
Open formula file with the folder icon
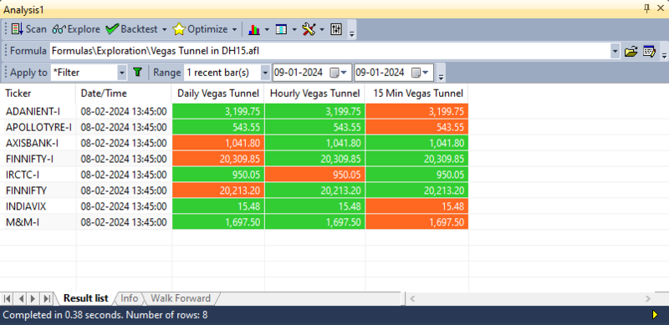[x=631, y=52]
